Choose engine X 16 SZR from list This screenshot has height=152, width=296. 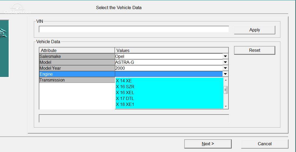point(169,87)
